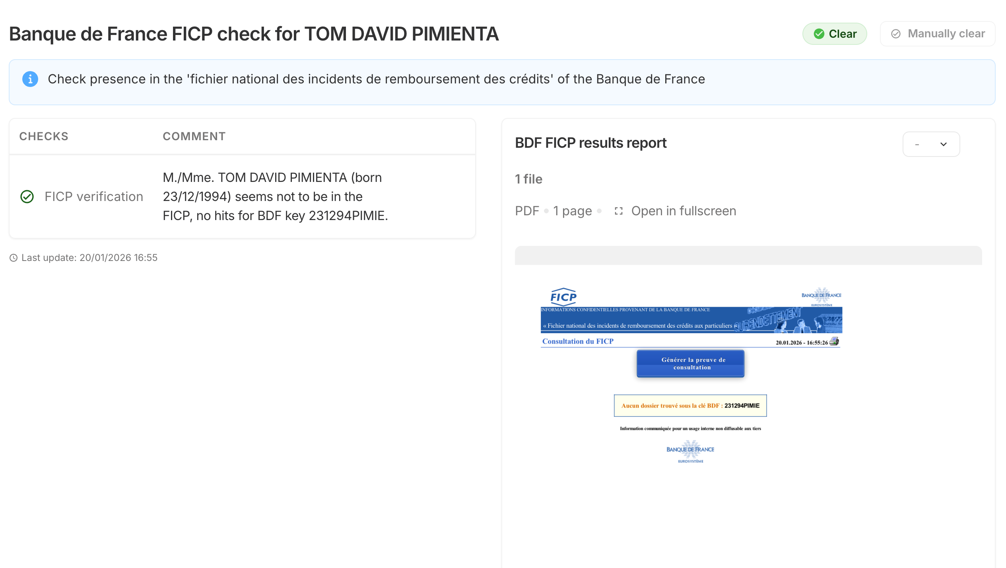Click the green check icon in Clear badge

(819, 34)
